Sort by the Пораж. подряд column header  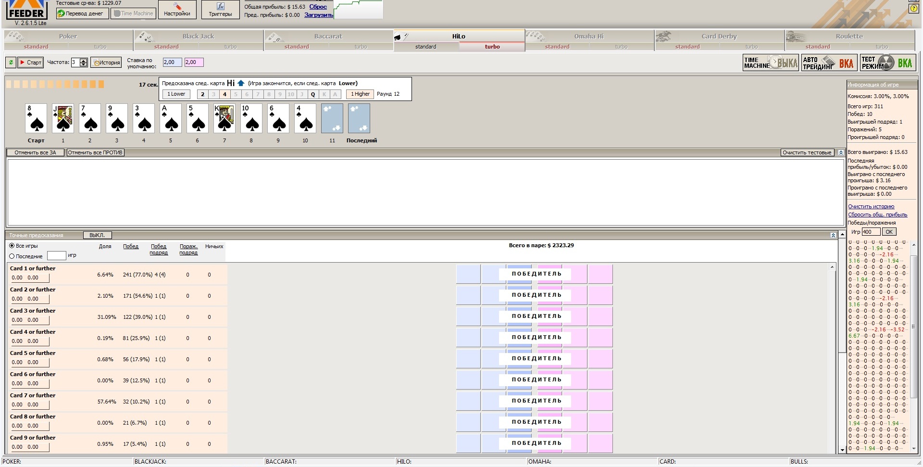(188, 249)
